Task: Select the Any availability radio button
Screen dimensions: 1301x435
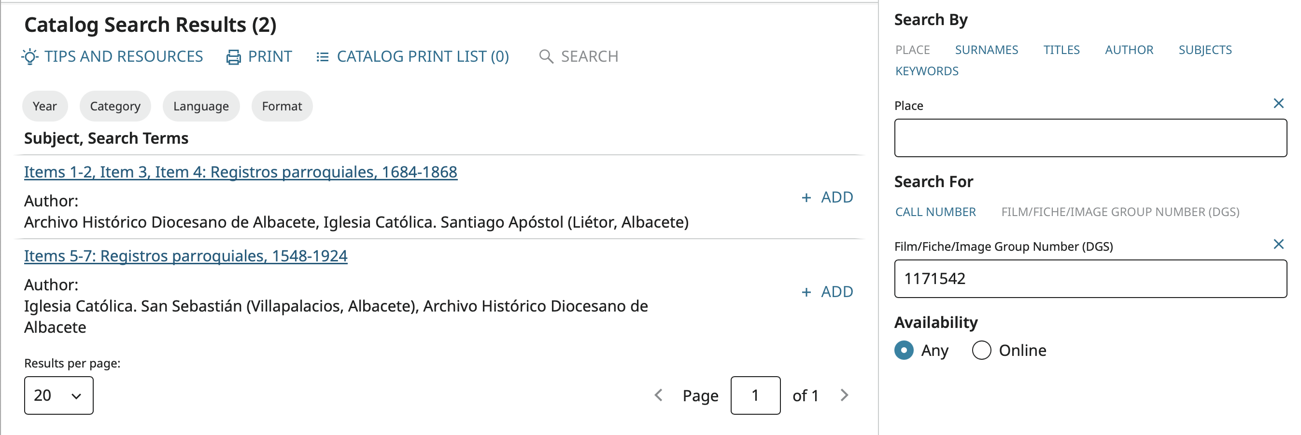Action: (904, 350)
